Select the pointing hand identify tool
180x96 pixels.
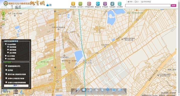[102, 90]
